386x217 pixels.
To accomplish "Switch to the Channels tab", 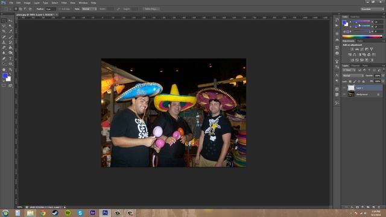I will click(x=355, y=66).
